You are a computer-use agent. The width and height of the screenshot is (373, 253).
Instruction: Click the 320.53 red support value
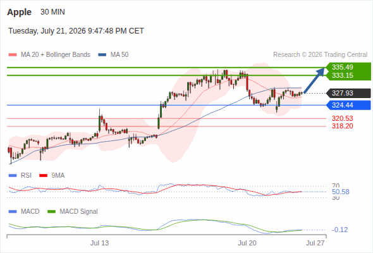(342, 118)
